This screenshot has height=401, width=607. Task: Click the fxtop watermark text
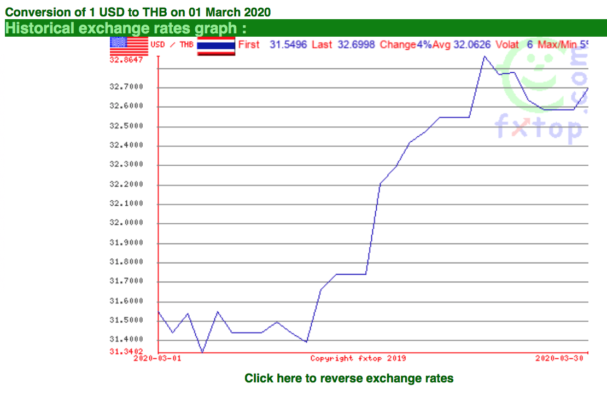coord(539,127)
